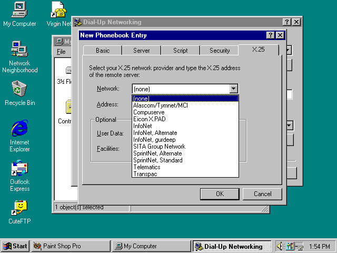Image resolution: width=337 pixels, height=253 pixels.
Task: Choose Alascom/Tymnet/MCI network
Action: [185, 105]
